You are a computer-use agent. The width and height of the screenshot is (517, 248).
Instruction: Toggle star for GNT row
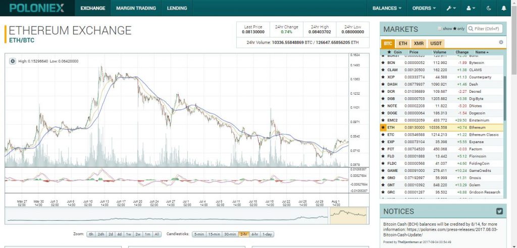click(383, 185)
